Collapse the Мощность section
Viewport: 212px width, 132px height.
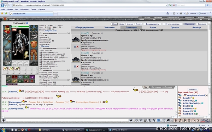tap(40, 70)
